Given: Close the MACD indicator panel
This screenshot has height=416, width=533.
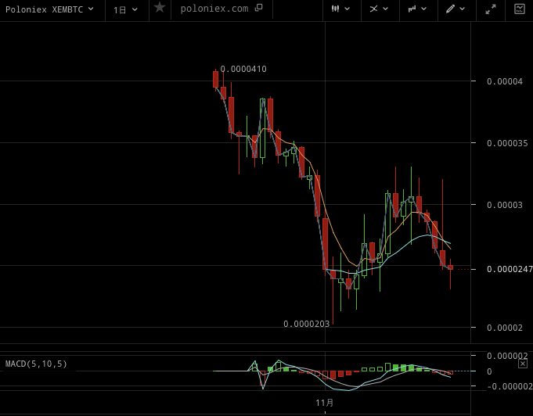Looking at the screenshot, I should [523, 364].
